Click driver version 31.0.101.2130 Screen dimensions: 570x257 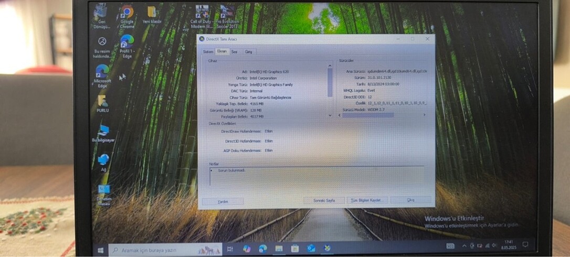[380, 78]
